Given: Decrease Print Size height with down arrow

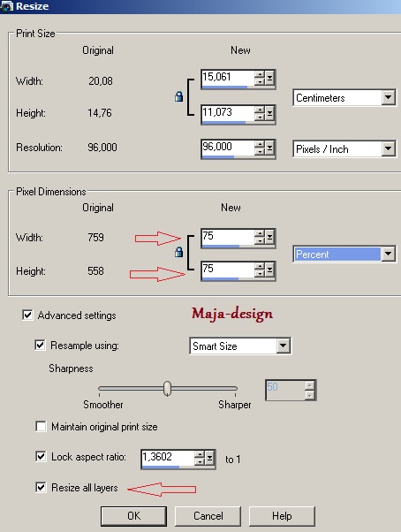Looking at the screenshot, I should pyautogui.click(x=260, y=117).
